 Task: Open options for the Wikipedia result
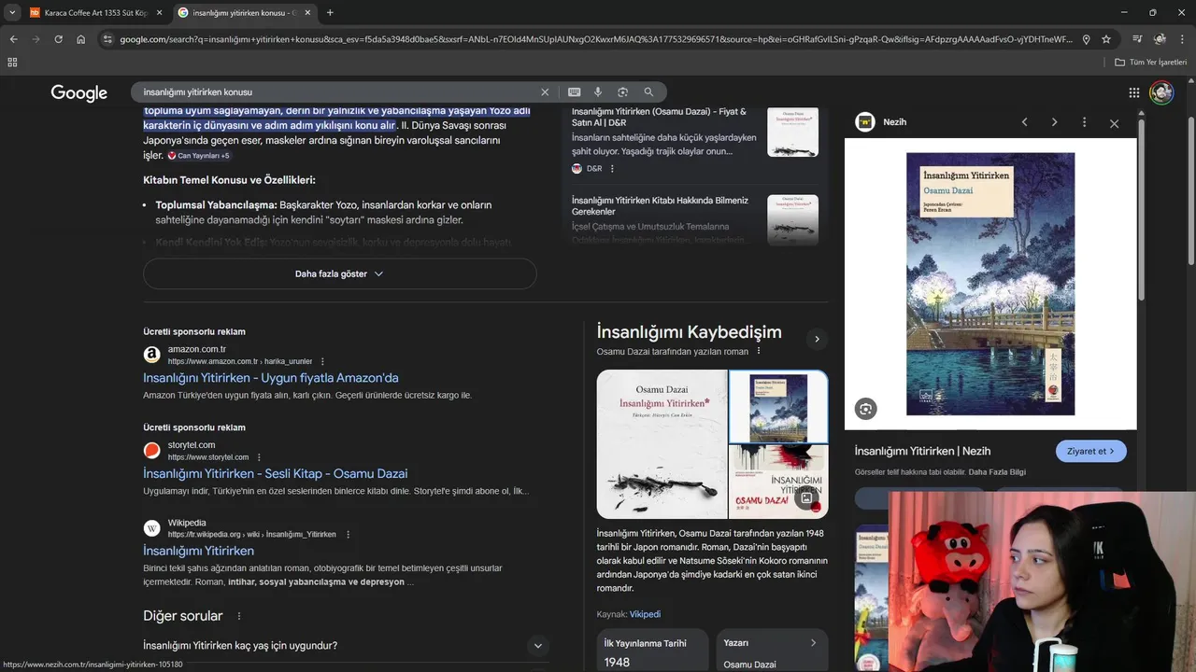click(348, 535)
